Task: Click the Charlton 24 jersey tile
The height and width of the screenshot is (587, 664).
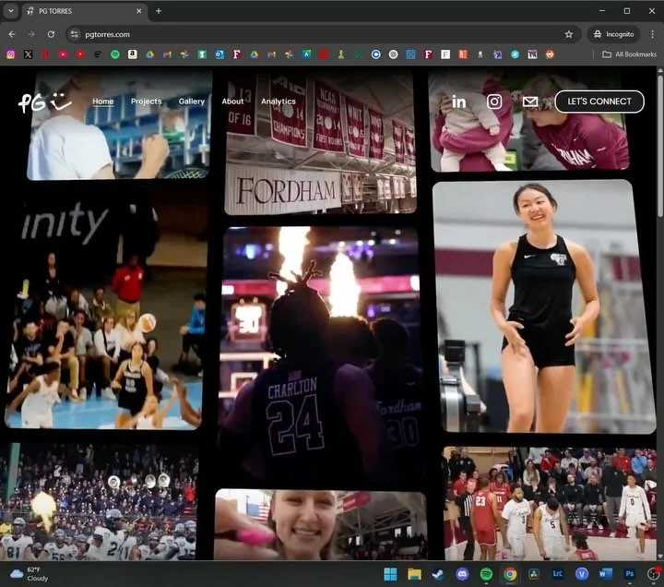Action: click(x=321, y=355)
